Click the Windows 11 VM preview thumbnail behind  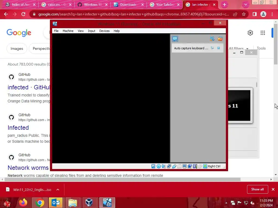click(x=239, y=106)
